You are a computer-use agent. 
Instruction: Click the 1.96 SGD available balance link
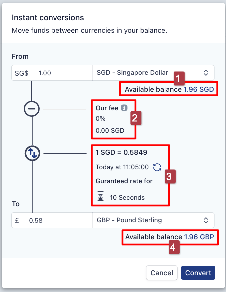[199, 89]
